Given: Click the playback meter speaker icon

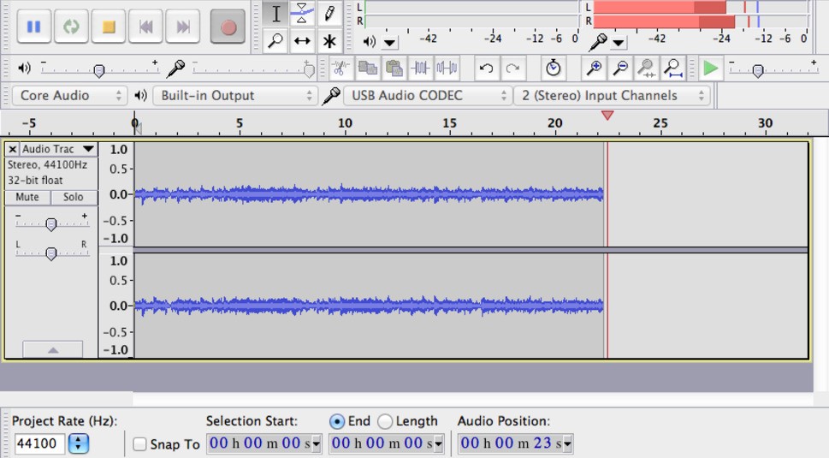Looking at the screenshot, I should click(x=369, y=42).
